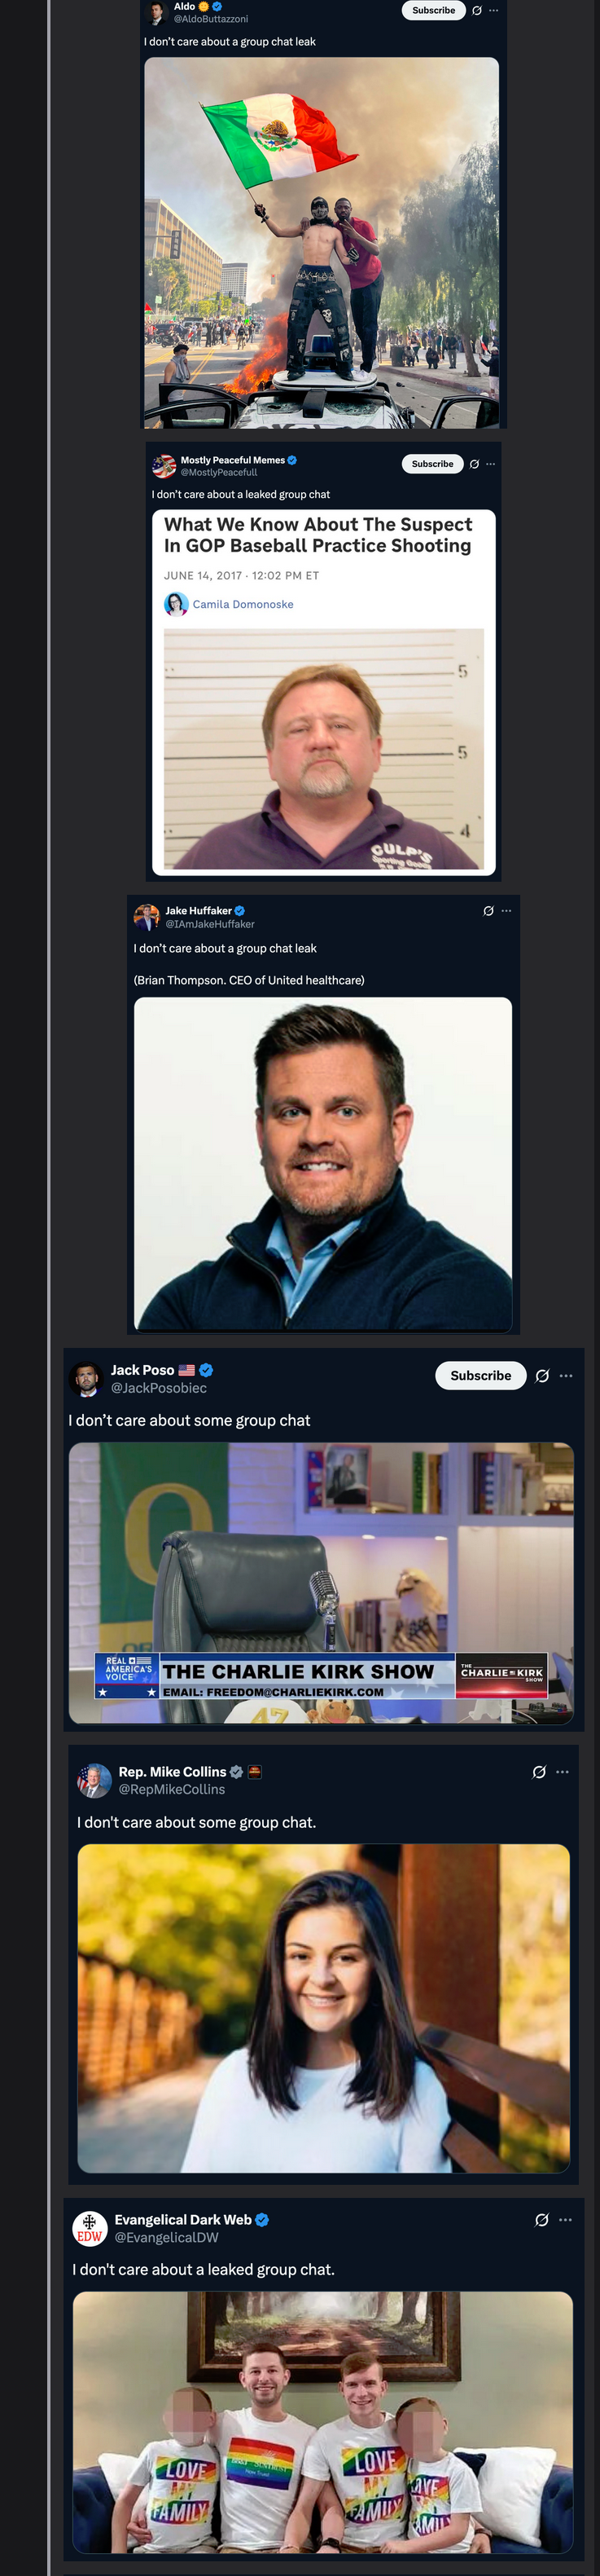Click Grok icon on Jack Poso's post
This screenshot has height=2576, width=600.
[x=542, y=1376]
